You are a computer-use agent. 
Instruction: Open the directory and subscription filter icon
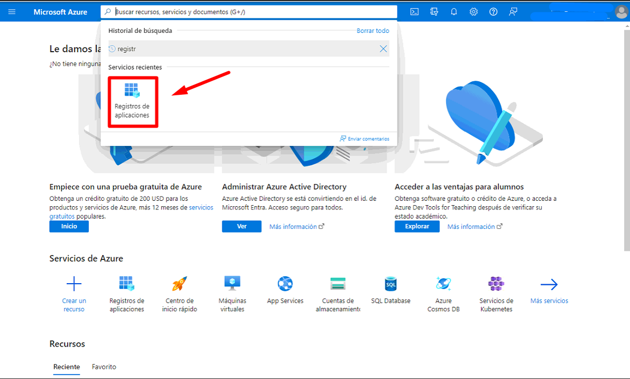(434, 12)
